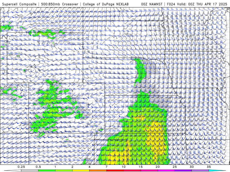Click the cyan arrow end of the color bar

pyautogui.click(x=217, y=171)
